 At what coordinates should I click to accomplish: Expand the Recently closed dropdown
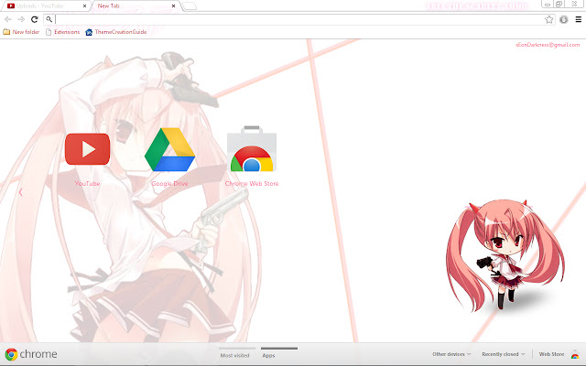(503, 354)
